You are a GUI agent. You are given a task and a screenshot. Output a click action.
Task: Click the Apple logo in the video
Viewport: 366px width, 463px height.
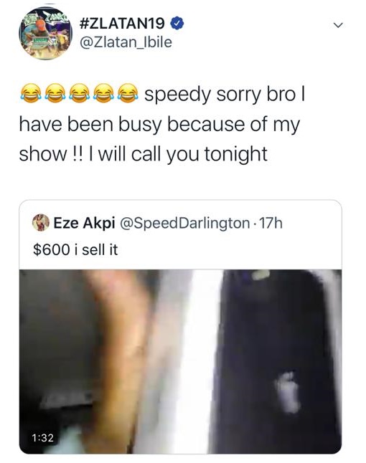coord(287,393)
